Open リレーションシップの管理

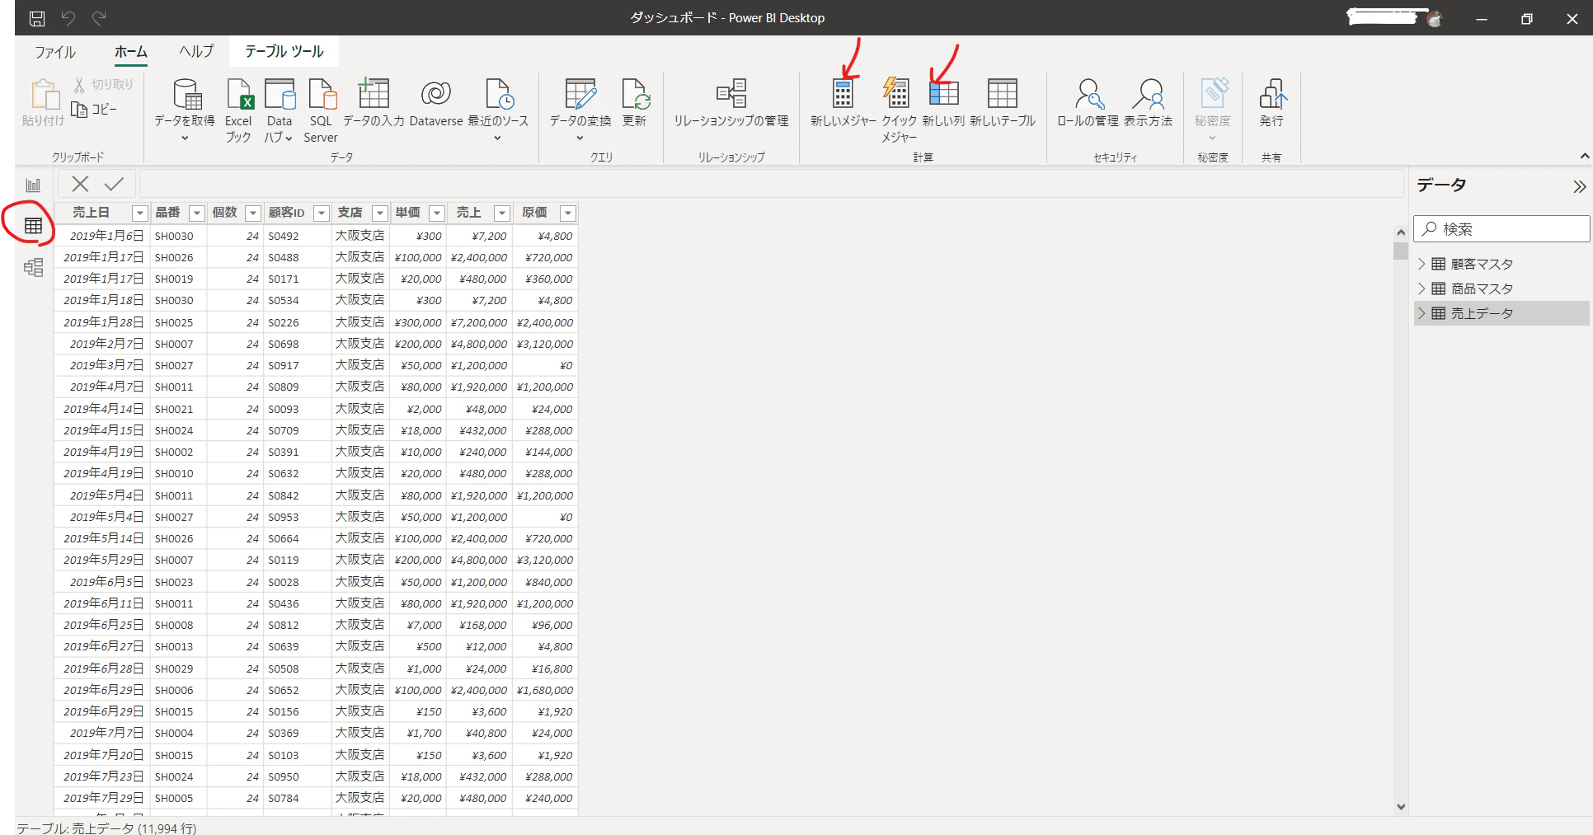point(731,104)
